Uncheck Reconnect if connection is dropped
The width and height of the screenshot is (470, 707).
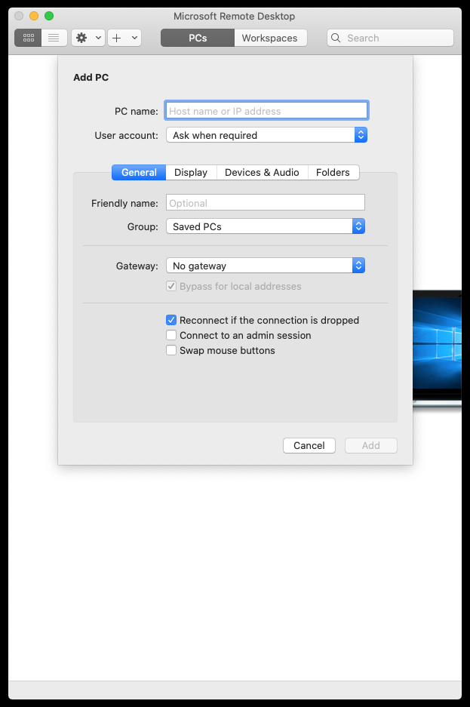pos(171,320)
